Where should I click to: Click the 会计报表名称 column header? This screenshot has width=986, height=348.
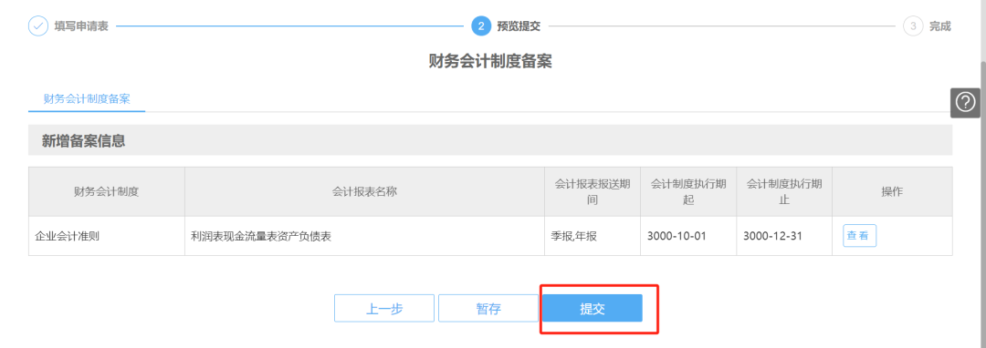[x=364, y=192]
